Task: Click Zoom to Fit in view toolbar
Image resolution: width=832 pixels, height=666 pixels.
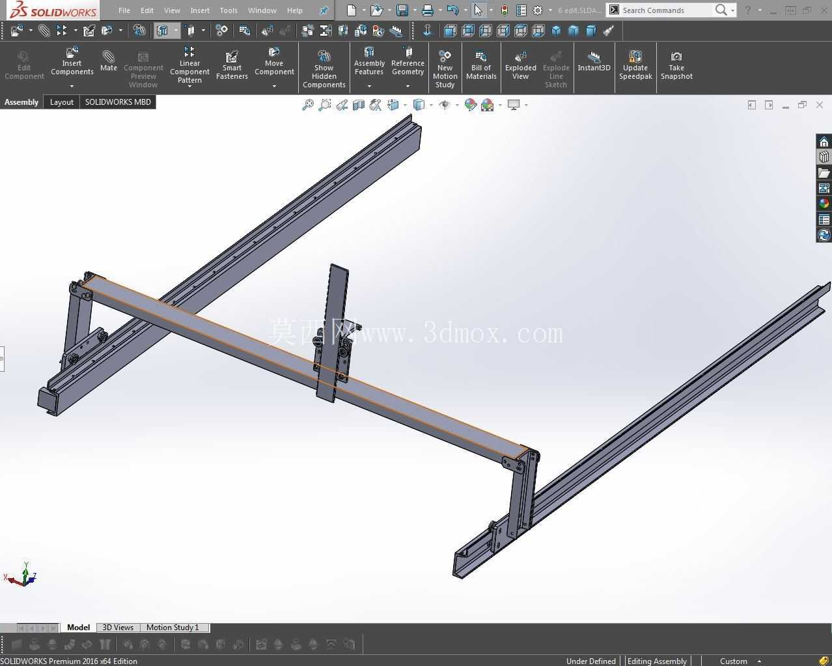Action: click(x=308, y=105)
